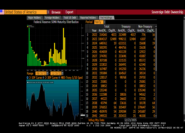Expand the Period Yearly dropdown
Viewport: 185px width, 133px height.
pyautogui.click(x=104, y=22)
